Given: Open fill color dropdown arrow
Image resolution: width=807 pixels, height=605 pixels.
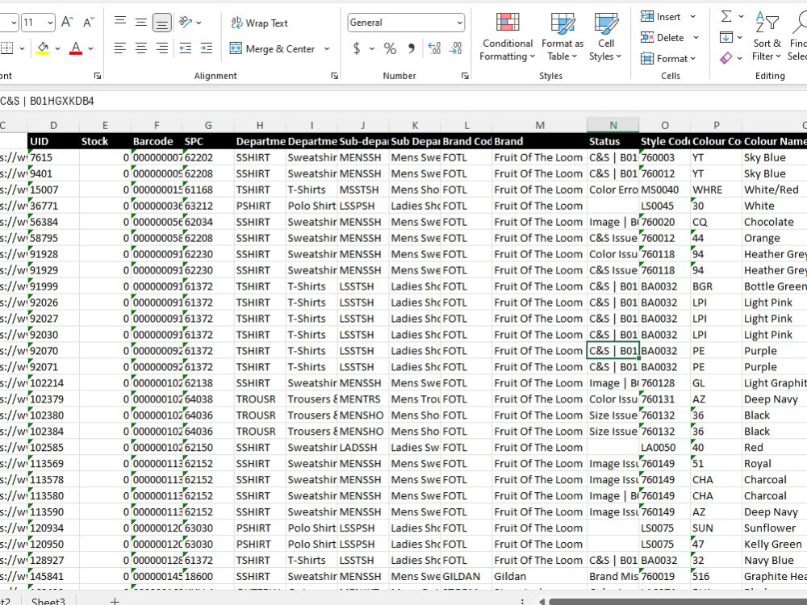Looking at the screenshot, I should (x=57, y=49).
